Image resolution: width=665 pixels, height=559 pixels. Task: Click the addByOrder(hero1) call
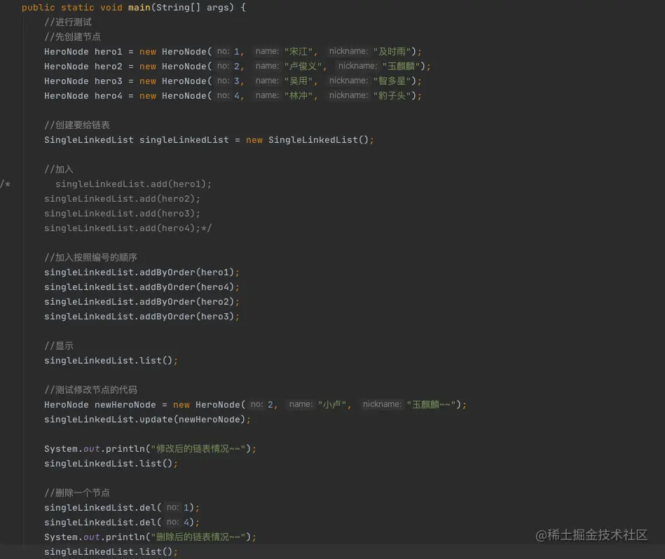142,272
